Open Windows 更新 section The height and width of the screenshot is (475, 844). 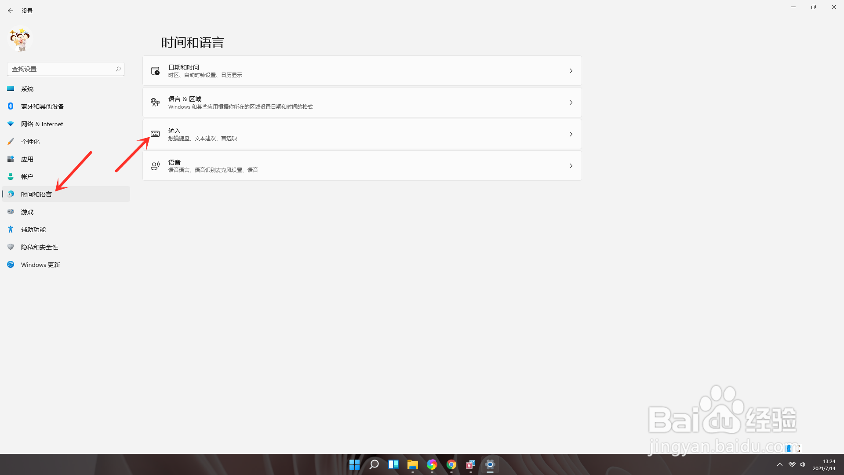pyautogui.click(x=40, y=265)
